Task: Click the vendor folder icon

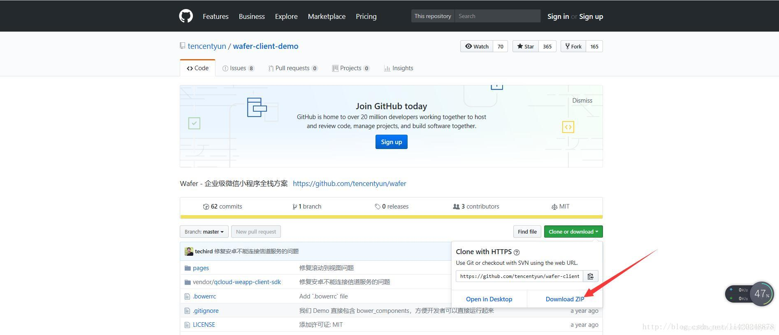Action: click(x=188, y=282)
